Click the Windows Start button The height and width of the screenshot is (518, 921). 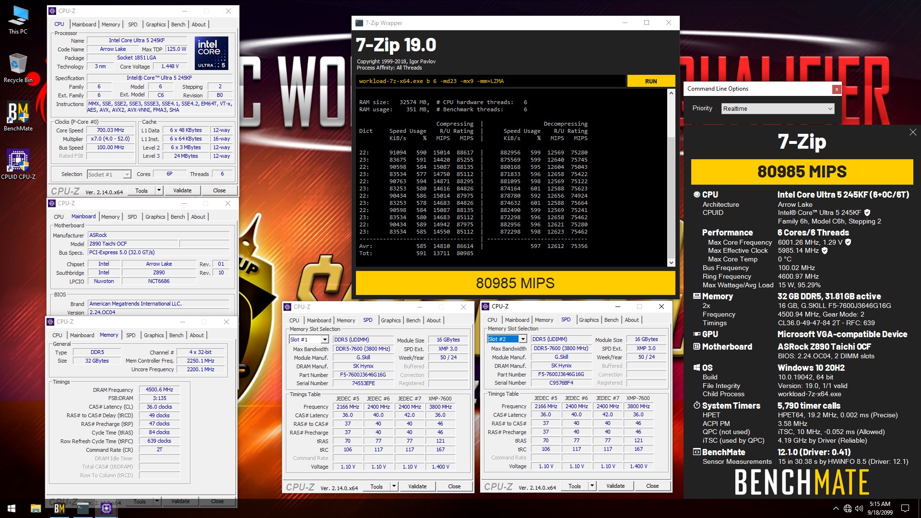point(12,508)
